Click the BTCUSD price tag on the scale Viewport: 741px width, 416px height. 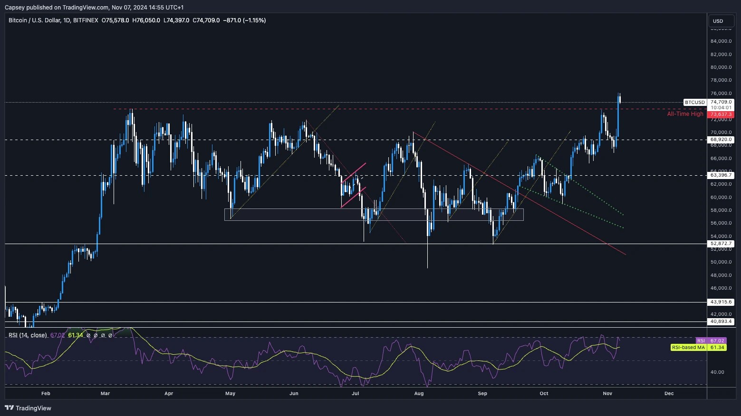point(694,102)
